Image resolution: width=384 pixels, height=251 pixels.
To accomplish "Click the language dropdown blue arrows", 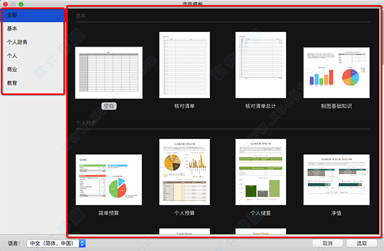I will tap(83, 243).
